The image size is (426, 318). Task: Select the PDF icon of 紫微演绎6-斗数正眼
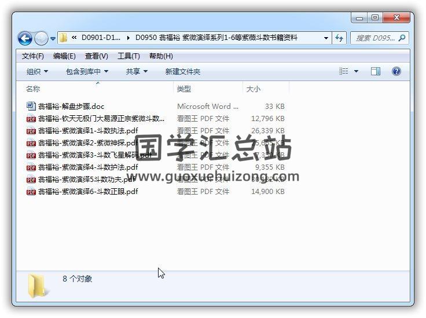[31, 192]
